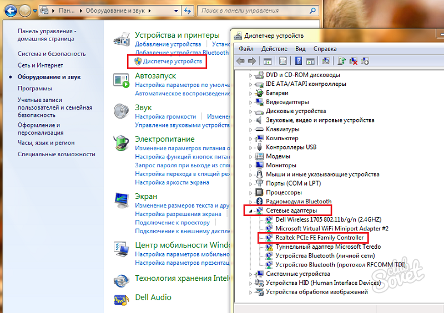
Task: Open the Справка menu
Action: pos(325,49)
